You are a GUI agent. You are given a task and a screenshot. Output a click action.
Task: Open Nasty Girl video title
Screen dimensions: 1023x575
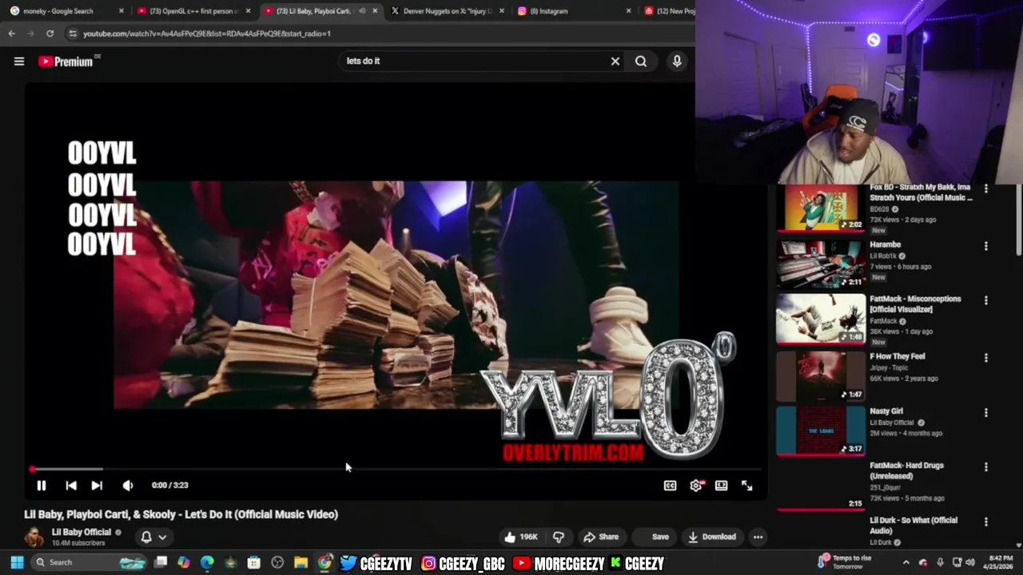coord(886,411)
